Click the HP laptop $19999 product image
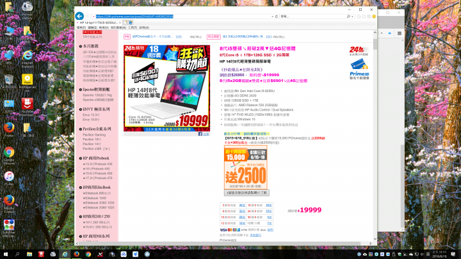Screen dimensions: 461x259 click(166, 88)
